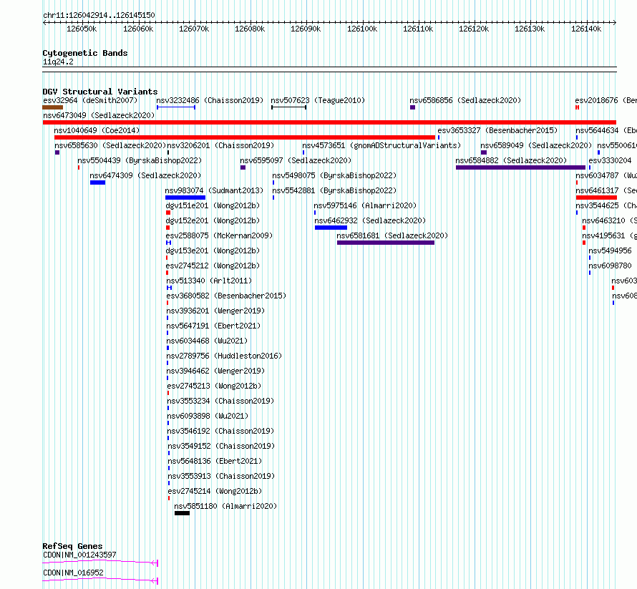Select nsv6589049 (Sedlazeck2020) label
Screen dimensions: 637x589
point(536,145)
